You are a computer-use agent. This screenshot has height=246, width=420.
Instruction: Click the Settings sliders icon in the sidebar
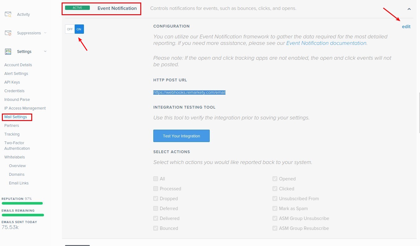[8, 51]
